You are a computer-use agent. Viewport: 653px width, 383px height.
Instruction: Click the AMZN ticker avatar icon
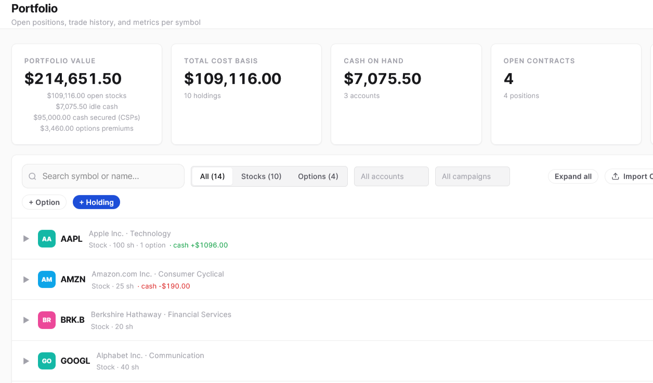[47, 279]
